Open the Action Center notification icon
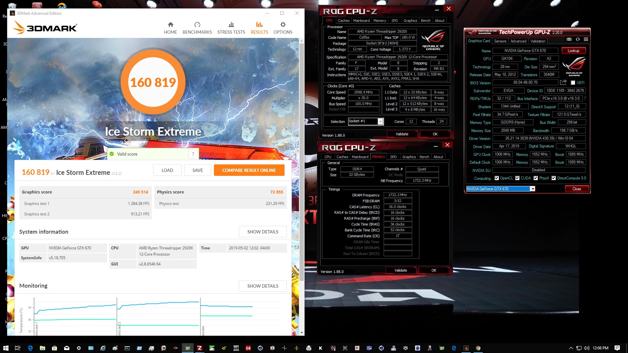 [617, 348]
